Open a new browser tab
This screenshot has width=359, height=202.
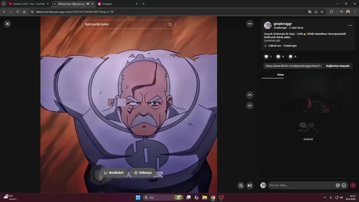pyautogui.click(x=144, y=4)
